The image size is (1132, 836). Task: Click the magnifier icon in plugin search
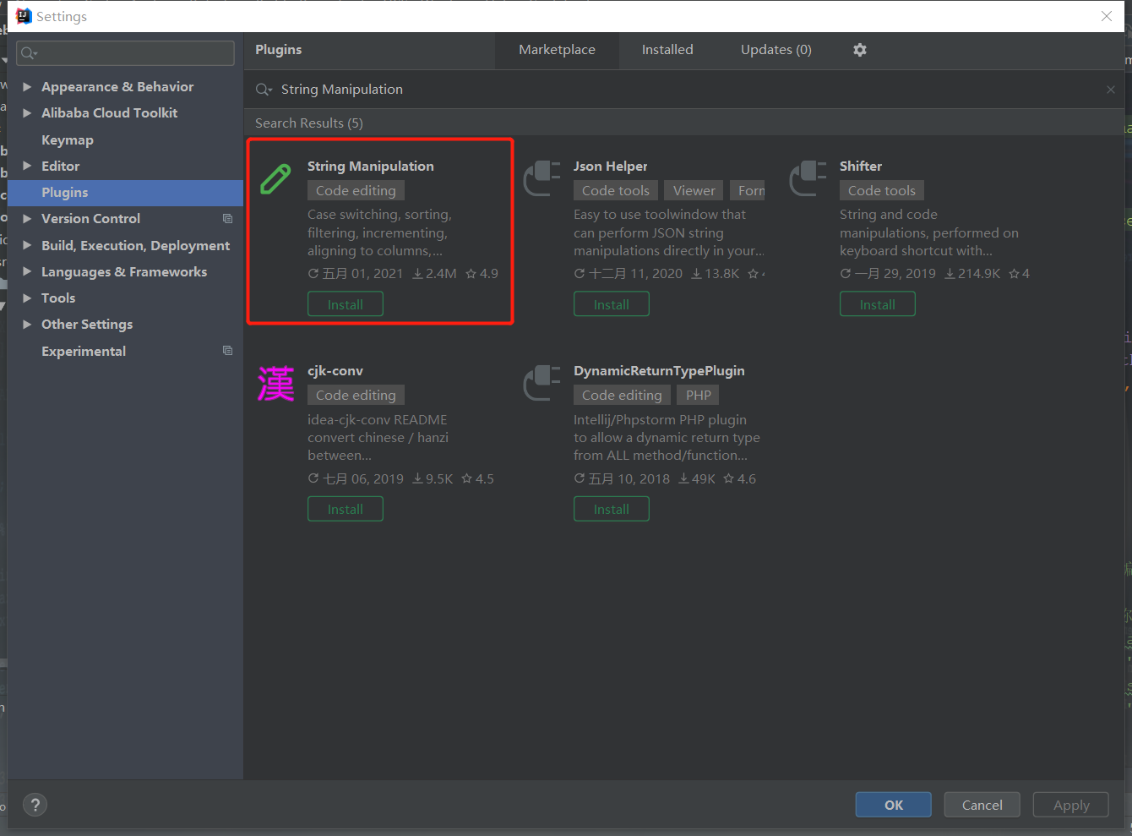coord(264,90)
